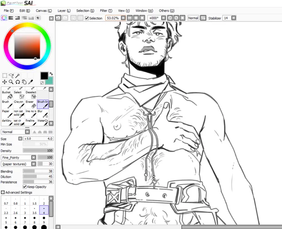
Task: Click the reset zoom square button
Action: [x=142, y=18]
